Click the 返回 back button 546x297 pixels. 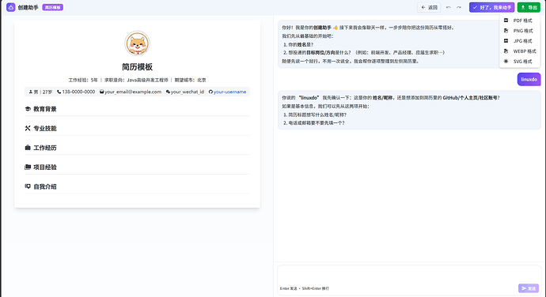click(x=429, y=7)
